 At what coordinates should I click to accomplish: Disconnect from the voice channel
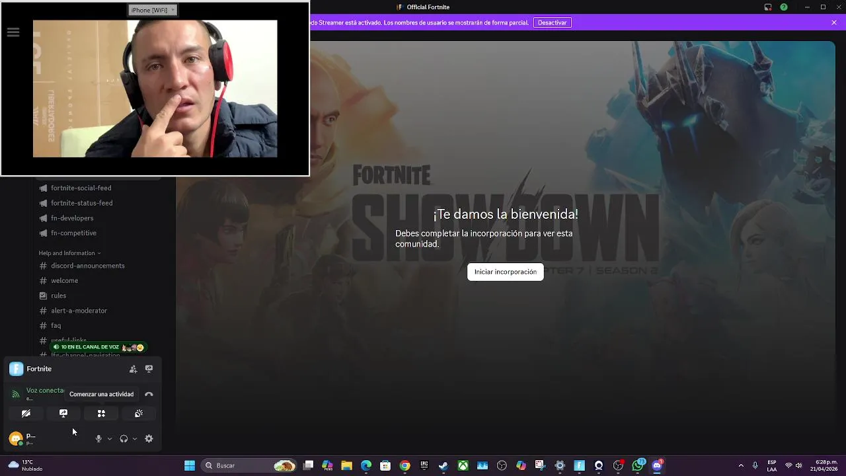coord(149,394)
